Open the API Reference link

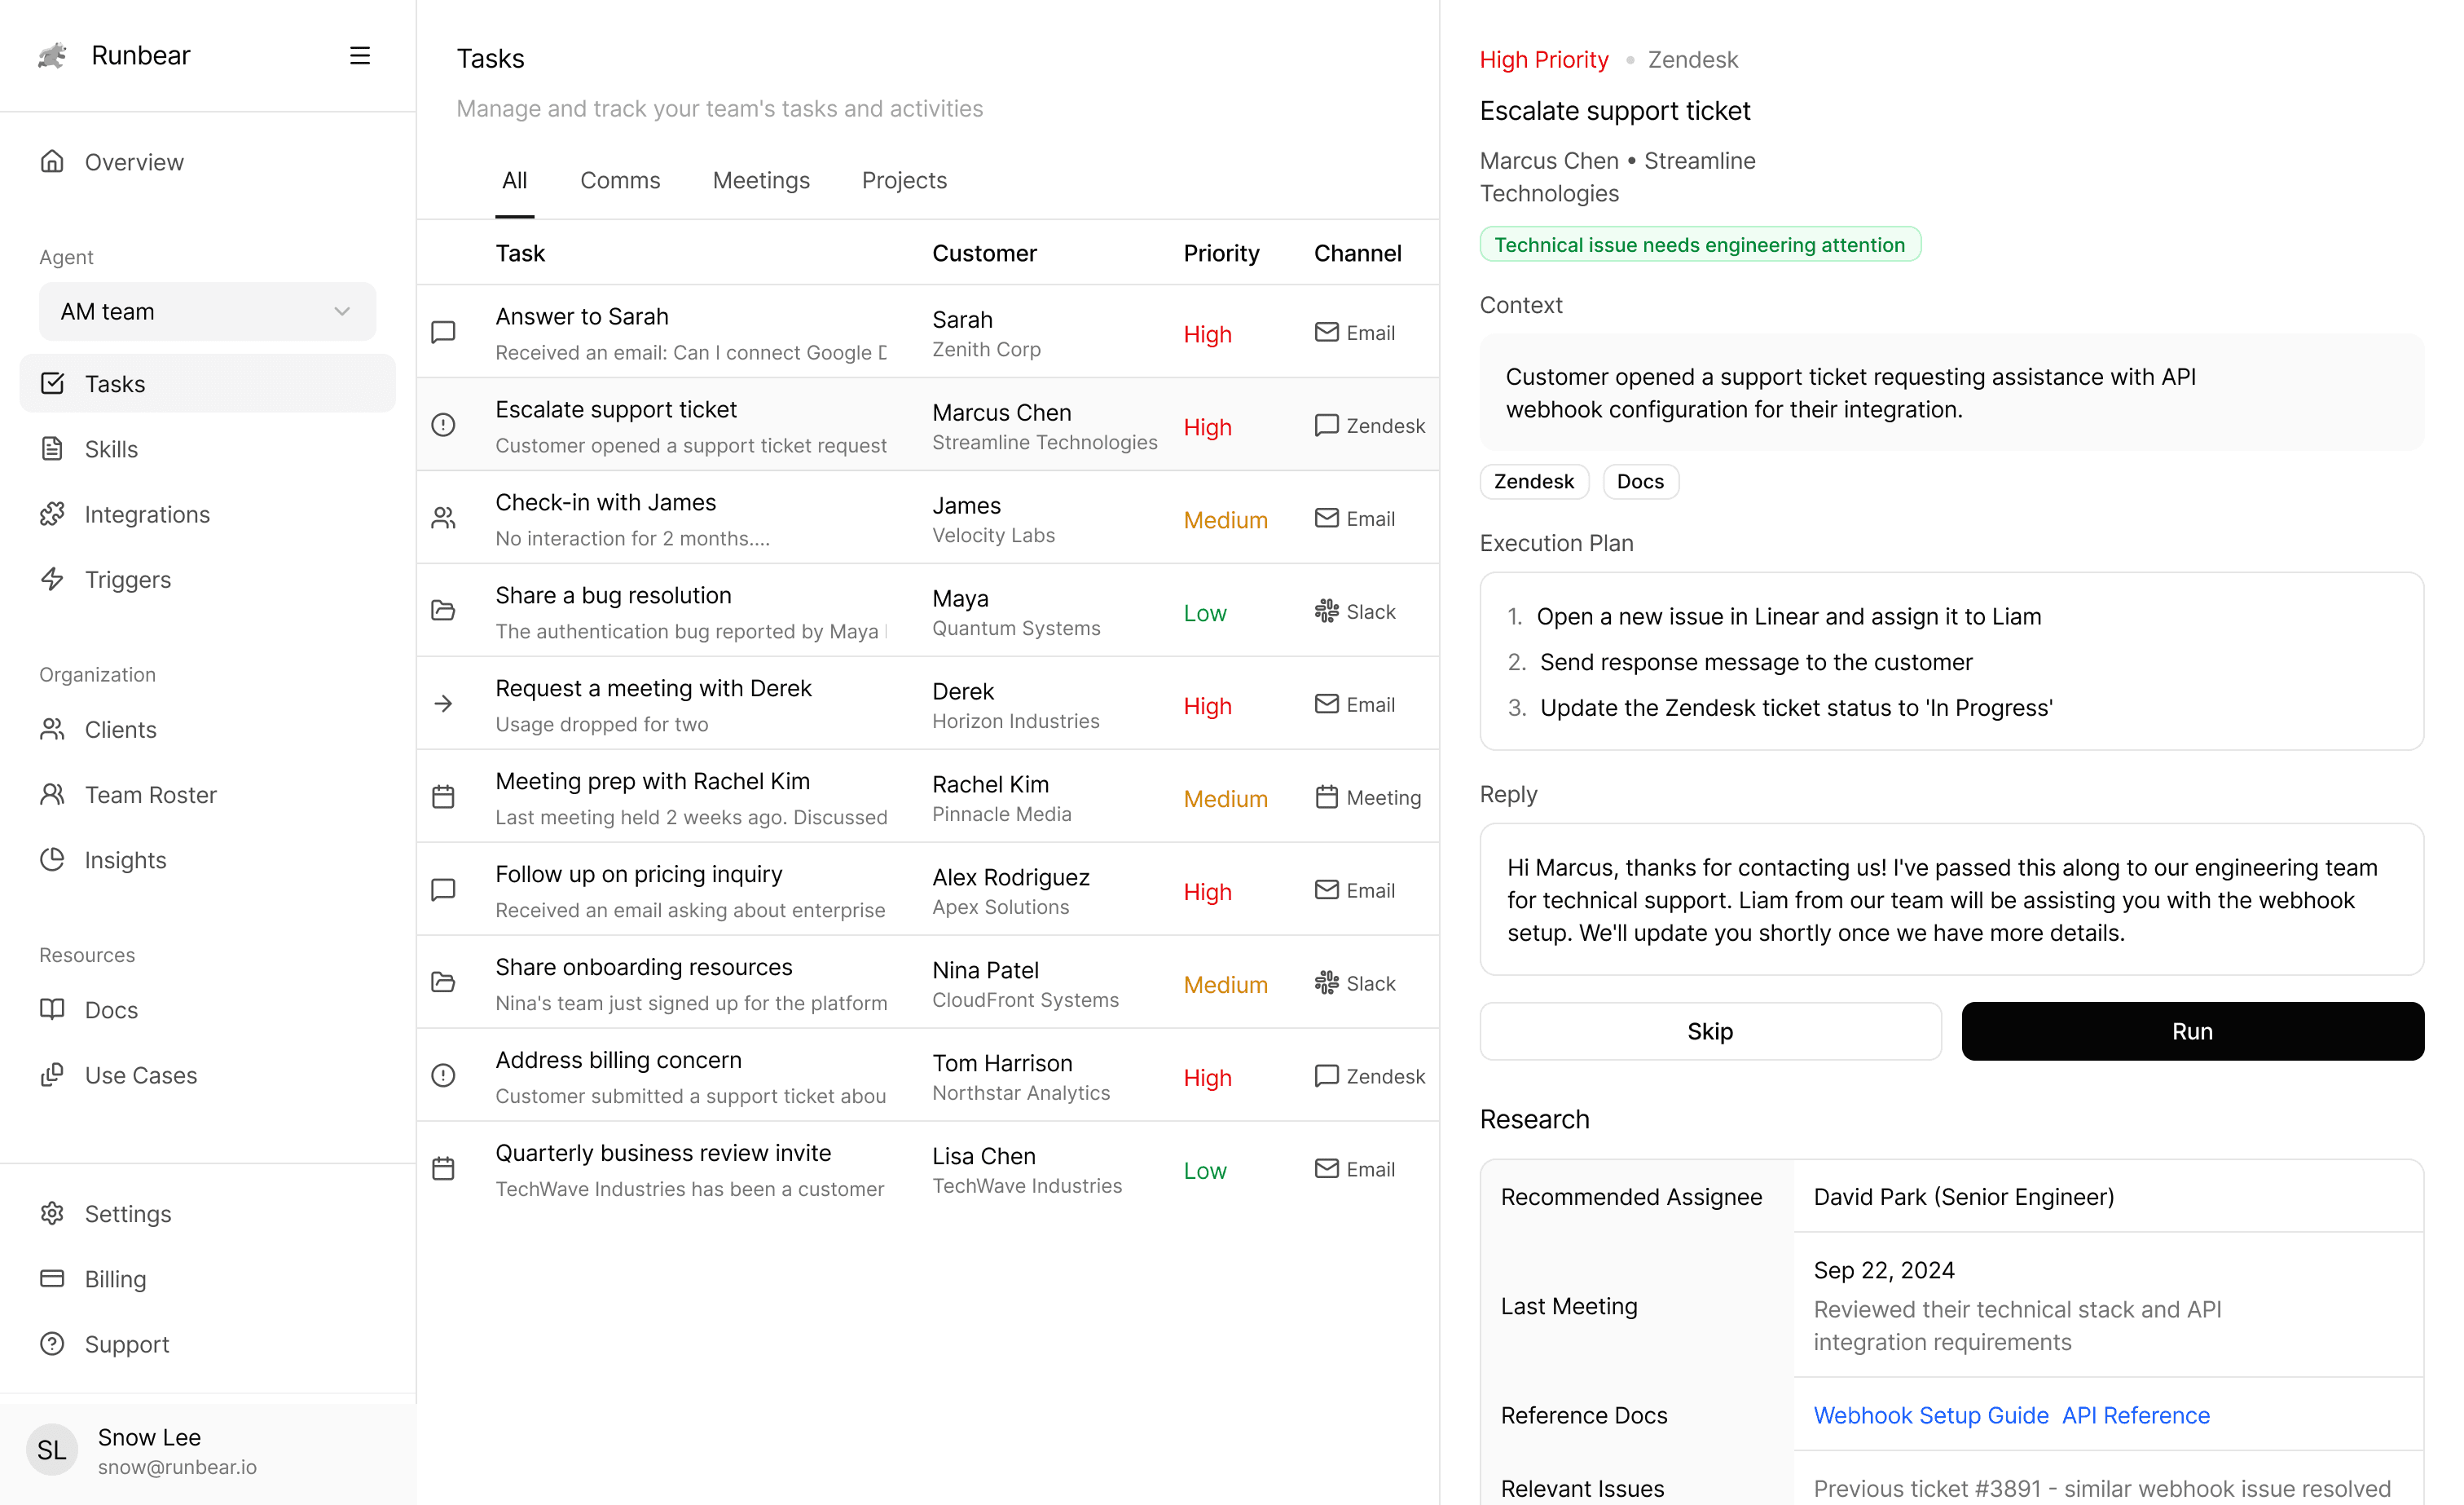tap(2136, 1415)
